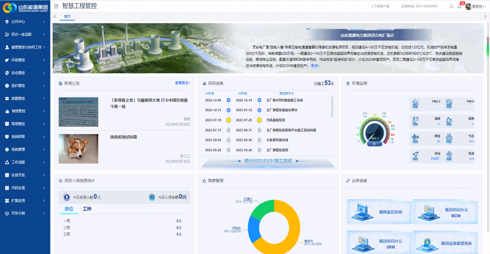
Task: Click the corgi news thumbnail
Action: coord(78,149)
